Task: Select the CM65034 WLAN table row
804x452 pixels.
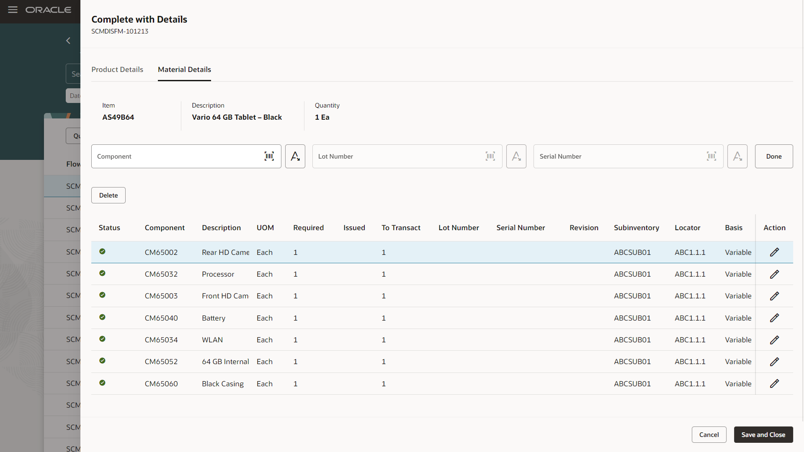Action: 335,340
